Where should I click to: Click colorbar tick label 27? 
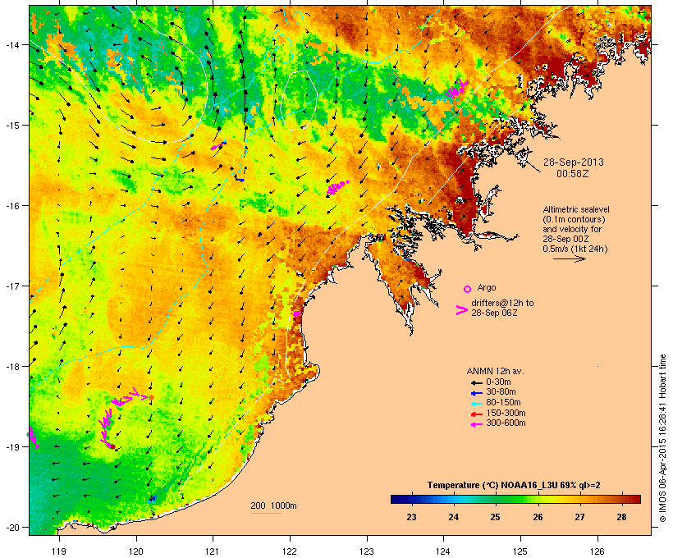tap(580, 517)
